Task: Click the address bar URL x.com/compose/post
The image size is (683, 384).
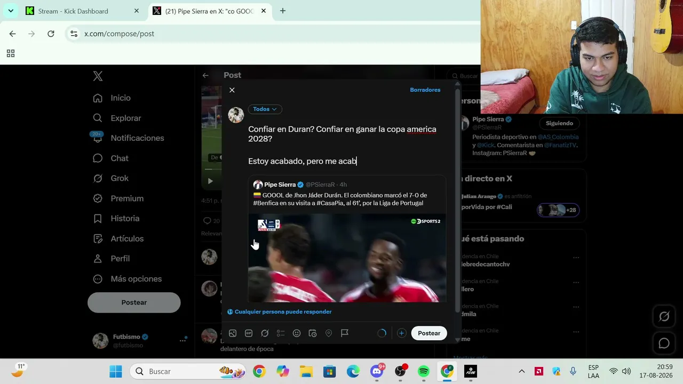Action: click(119, 34)
